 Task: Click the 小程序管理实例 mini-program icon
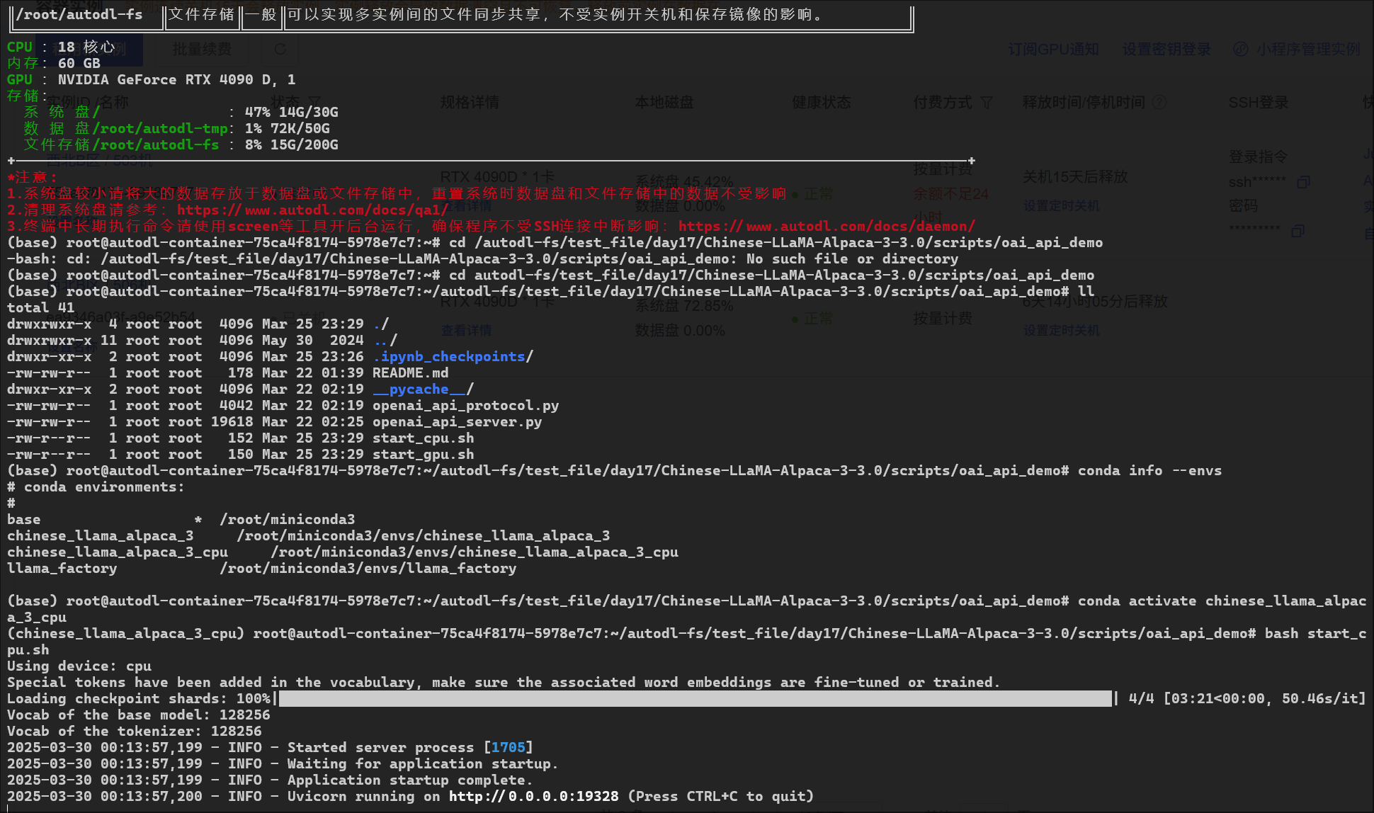click(1240, 49)
